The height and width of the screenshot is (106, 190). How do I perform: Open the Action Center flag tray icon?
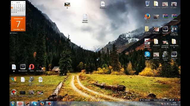162,104
